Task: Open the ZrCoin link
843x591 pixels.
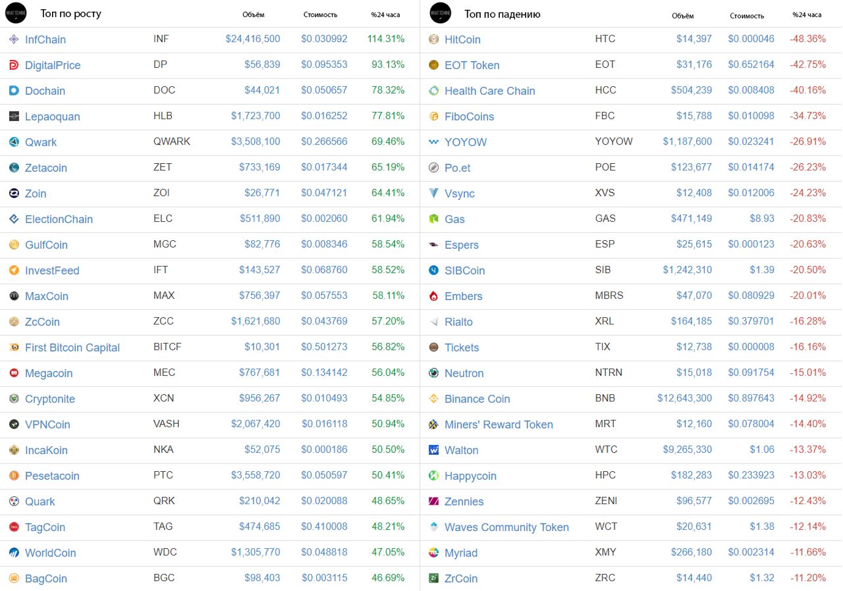Action: click(461, 578)
